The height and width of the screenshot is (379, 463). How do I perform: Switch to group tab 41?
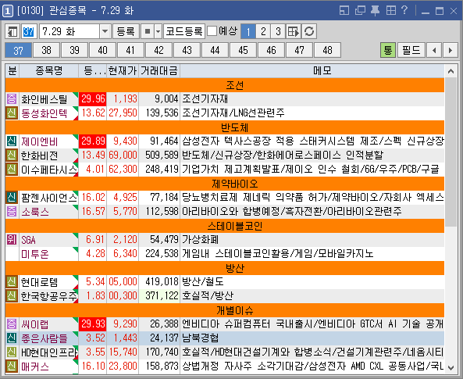coord(130,50)
